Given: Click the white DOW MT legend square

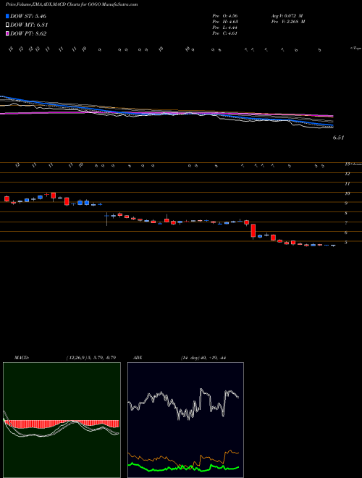Looking at the screenshot, I should [x=8, y=25].
